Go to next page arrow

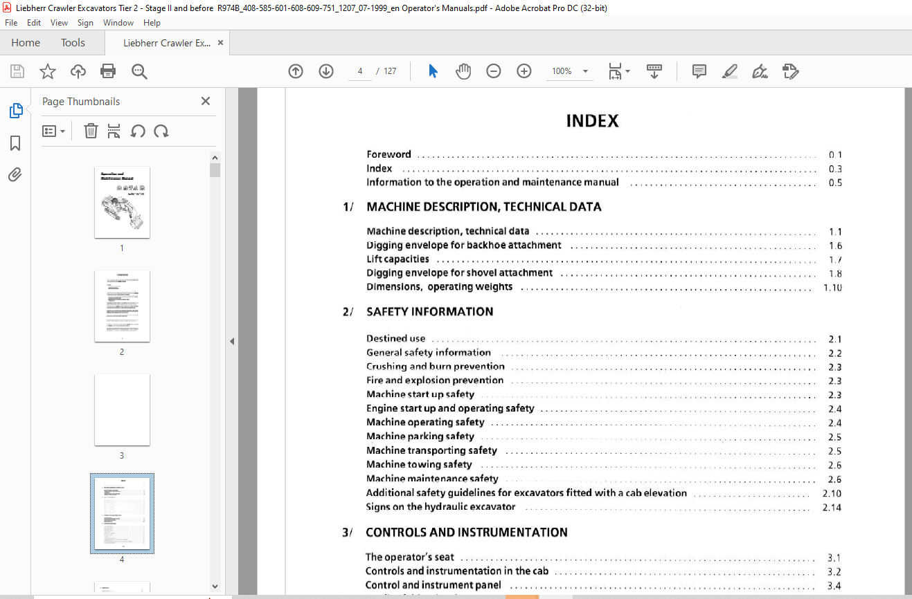[x=326, y=71]
